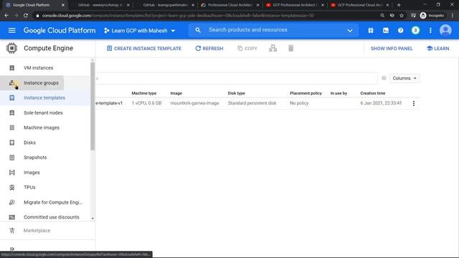Image resolution: width=459 pixels, height=258 pixels.
Task: Click the Google Cloud Platform logo text
Action: point(60,30)
